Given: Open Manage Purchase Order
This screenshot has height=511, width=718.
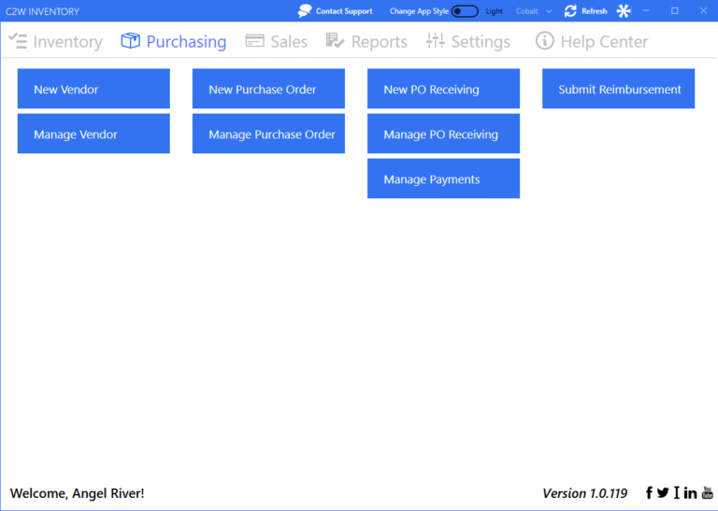Looking at the screenshot, I should 268,134.
